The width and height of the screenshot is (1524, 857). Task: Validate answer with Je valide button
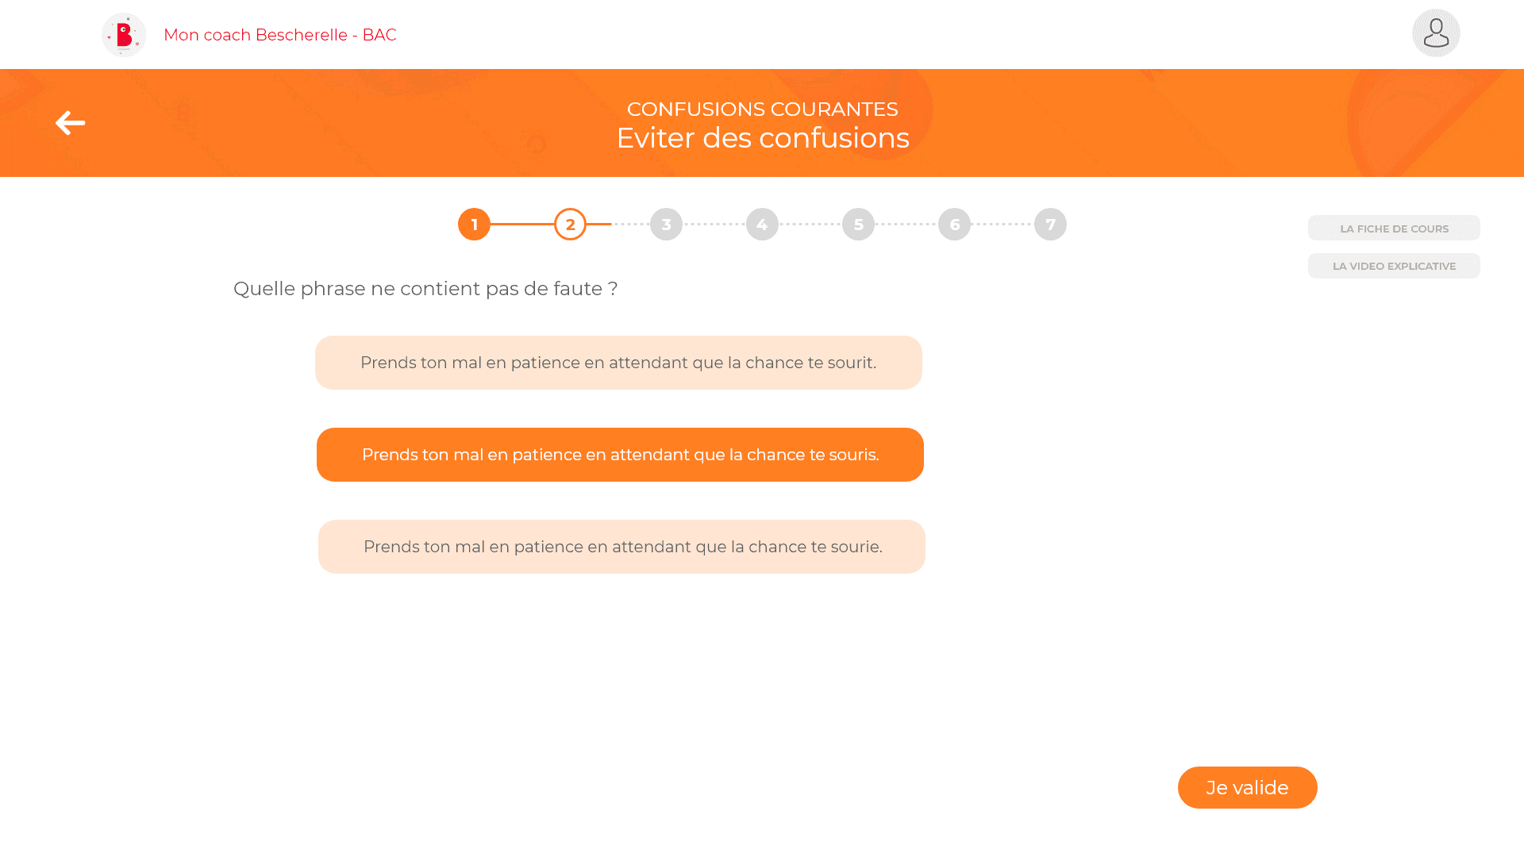click(1248, 788)
